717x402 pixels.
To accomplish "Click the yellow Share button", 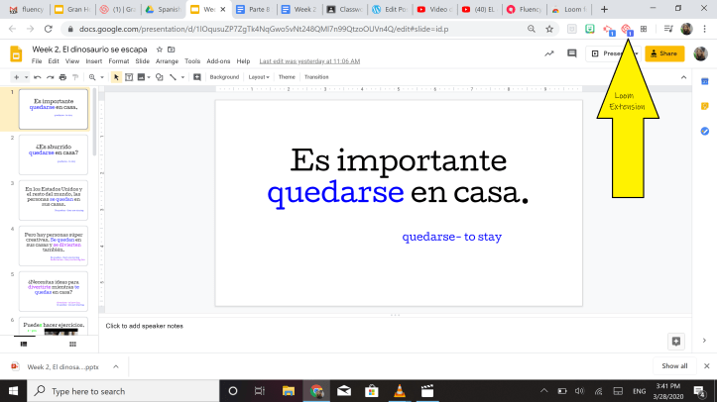I will (663, 53).
